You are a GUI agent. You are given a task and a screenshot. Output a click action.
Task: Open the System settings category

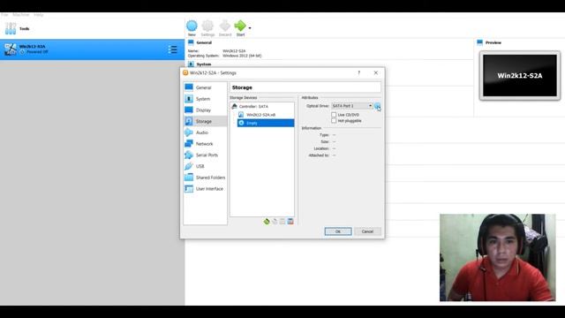coord(205,99)
